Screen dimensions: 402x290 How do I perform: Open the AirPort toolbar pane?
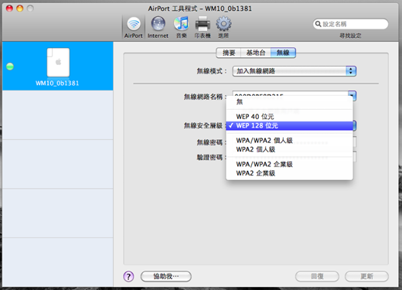pyautogui.click(x=133, y=27)
